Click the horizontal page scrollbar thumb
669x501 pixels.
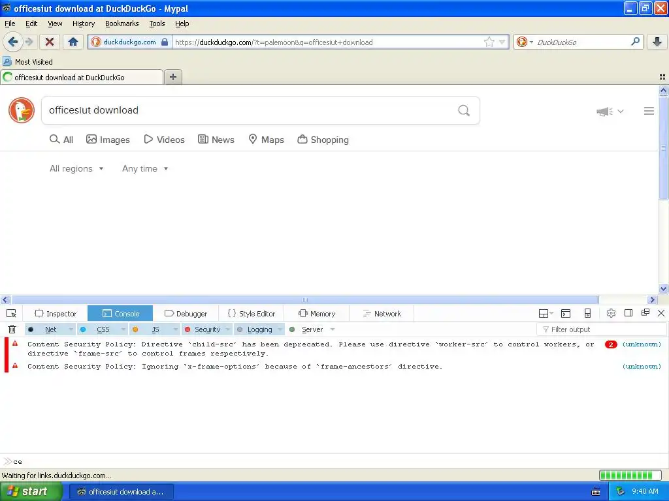305,299
